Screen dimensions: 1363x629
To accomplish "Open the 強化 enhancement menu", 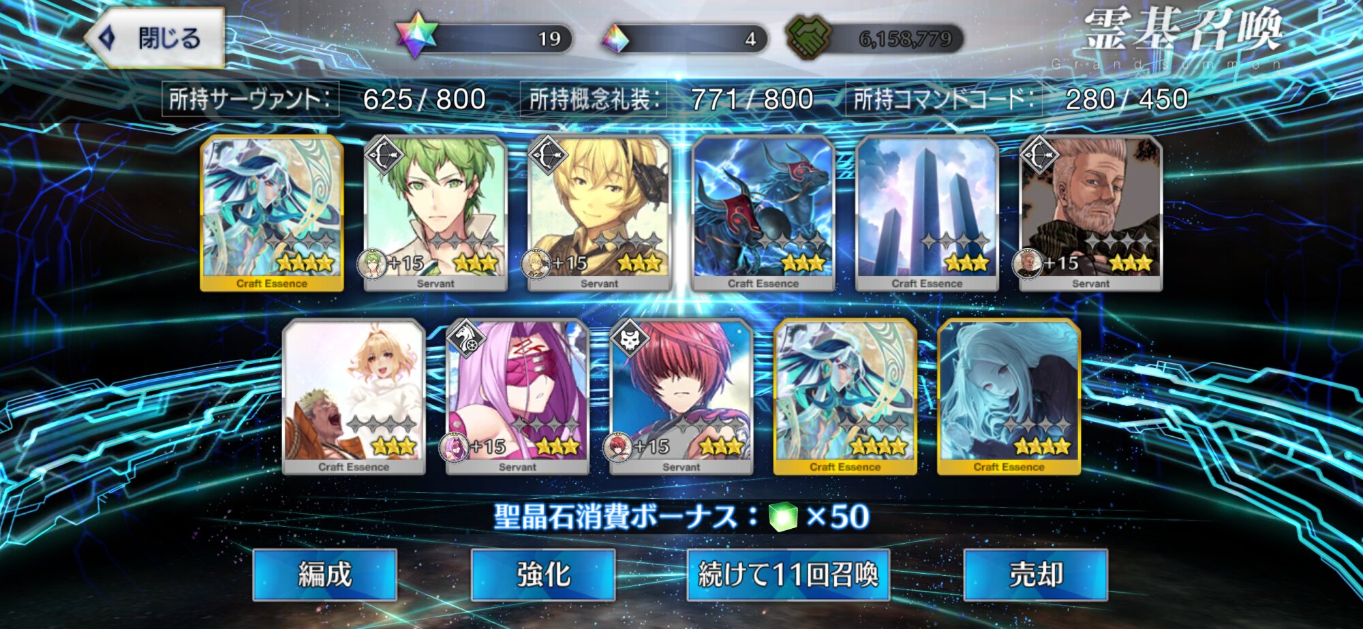I will 543,574.
